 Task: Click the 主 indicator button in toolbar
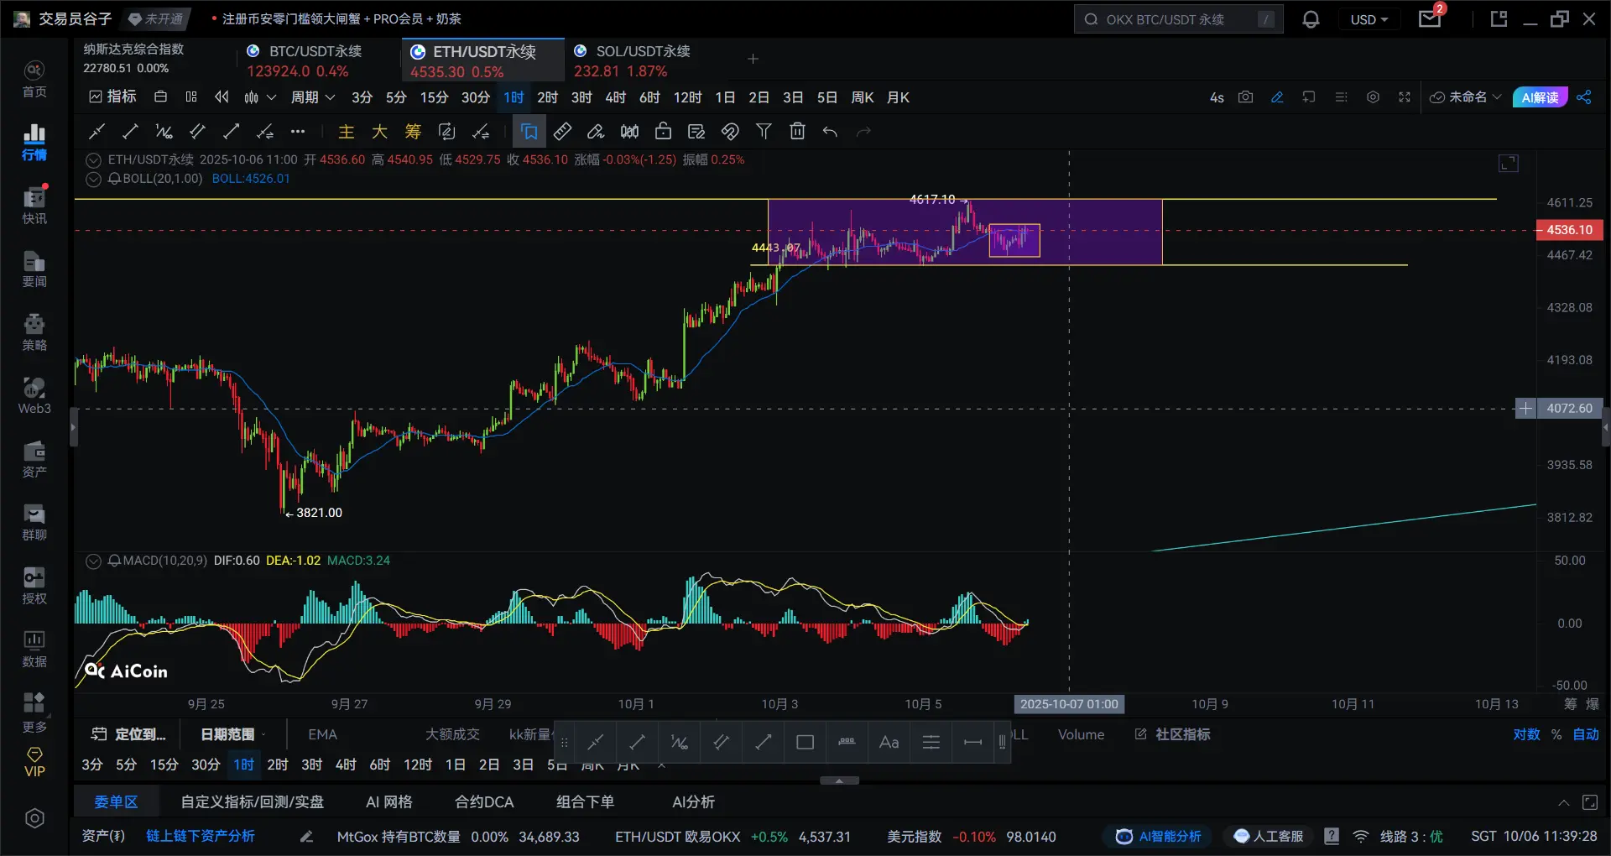point(346,131)
